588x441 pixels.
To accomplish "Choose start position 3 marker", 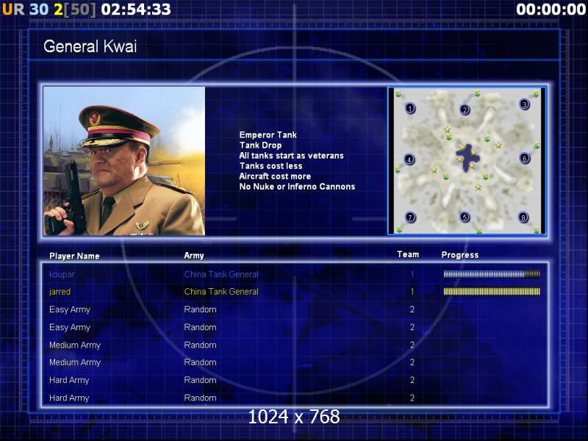I will click(524, 104).
